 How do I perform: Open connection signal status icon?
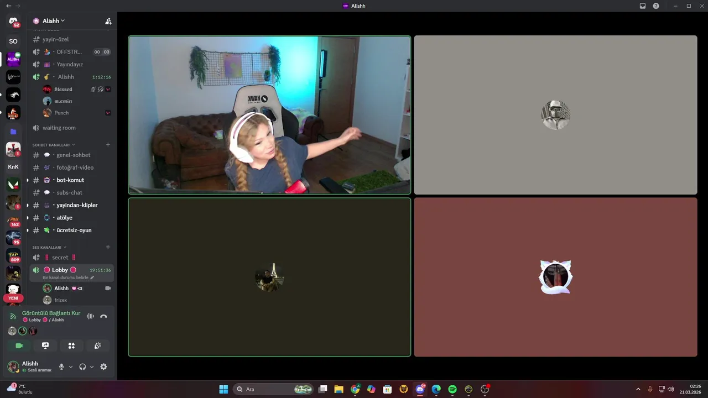point(13,317)
